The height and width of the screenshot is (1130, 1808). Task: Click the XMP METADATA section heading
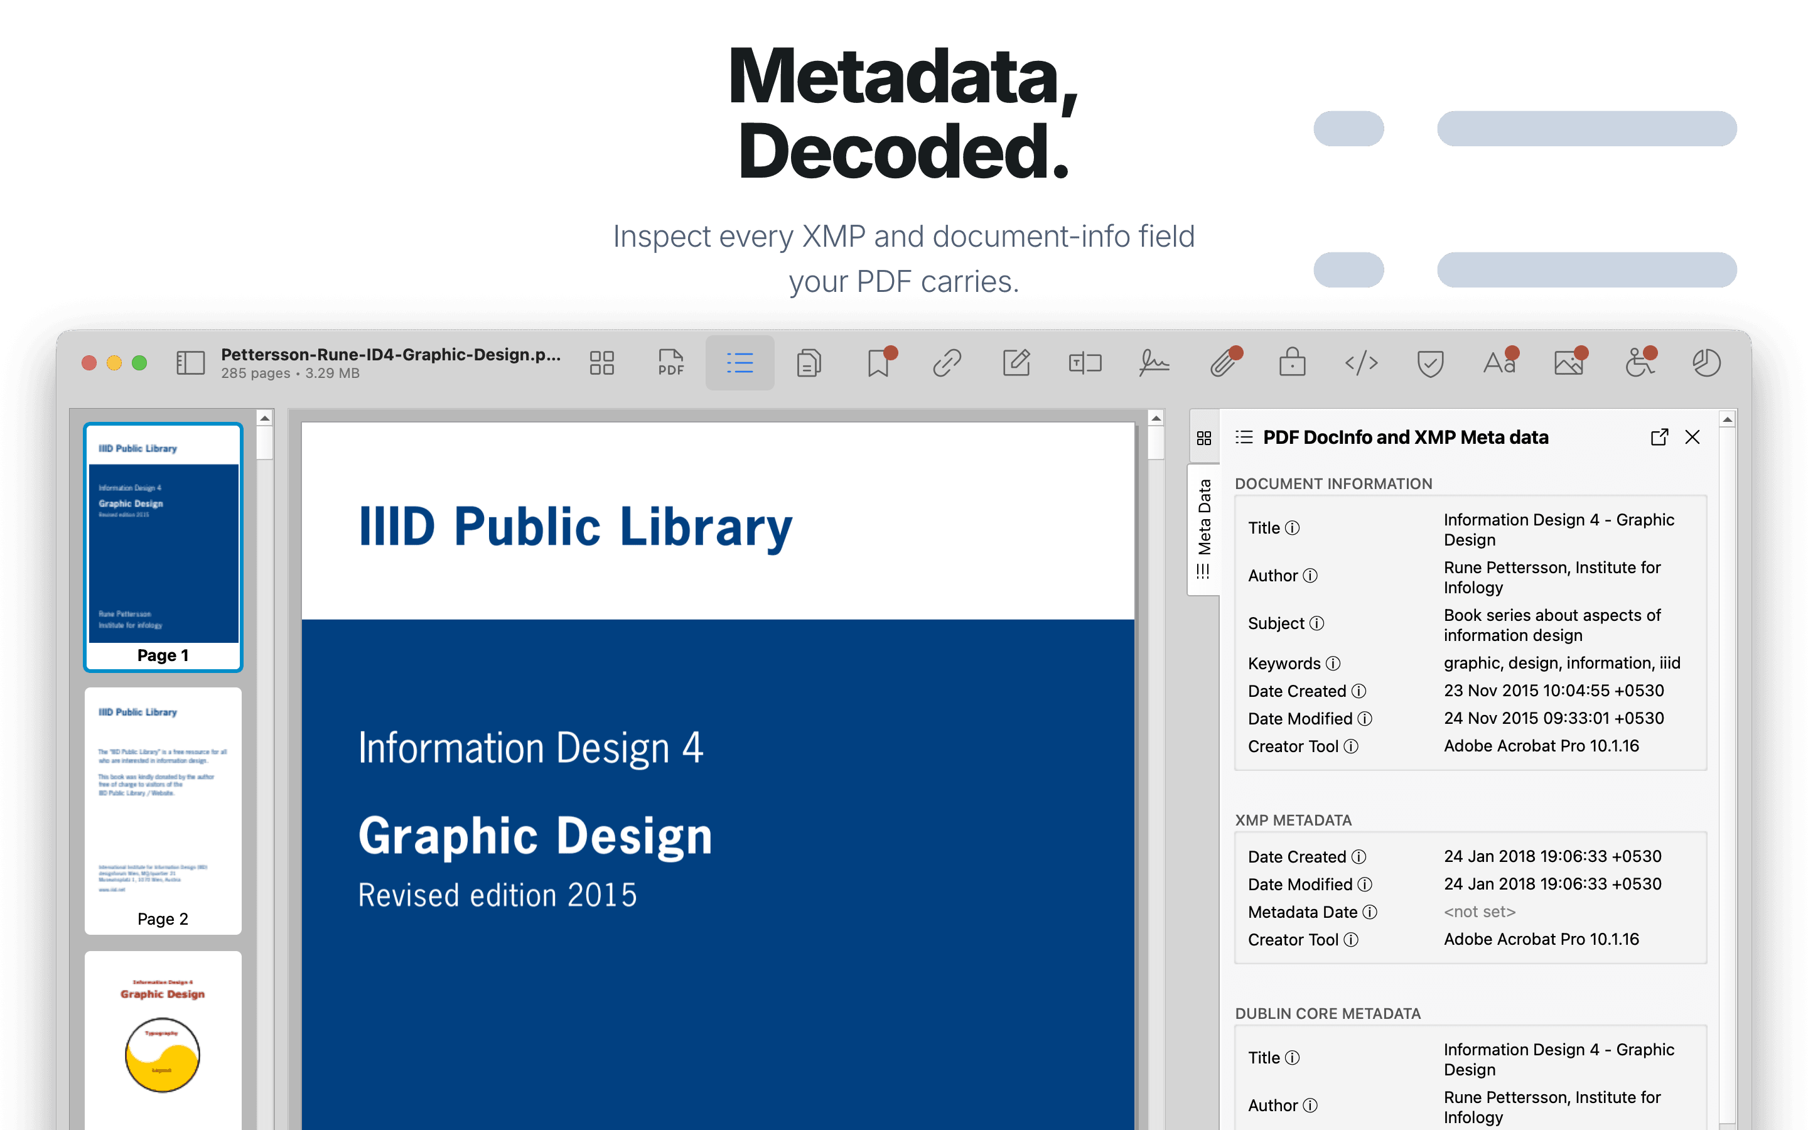pyautogui.click(x=1293, y=821)
